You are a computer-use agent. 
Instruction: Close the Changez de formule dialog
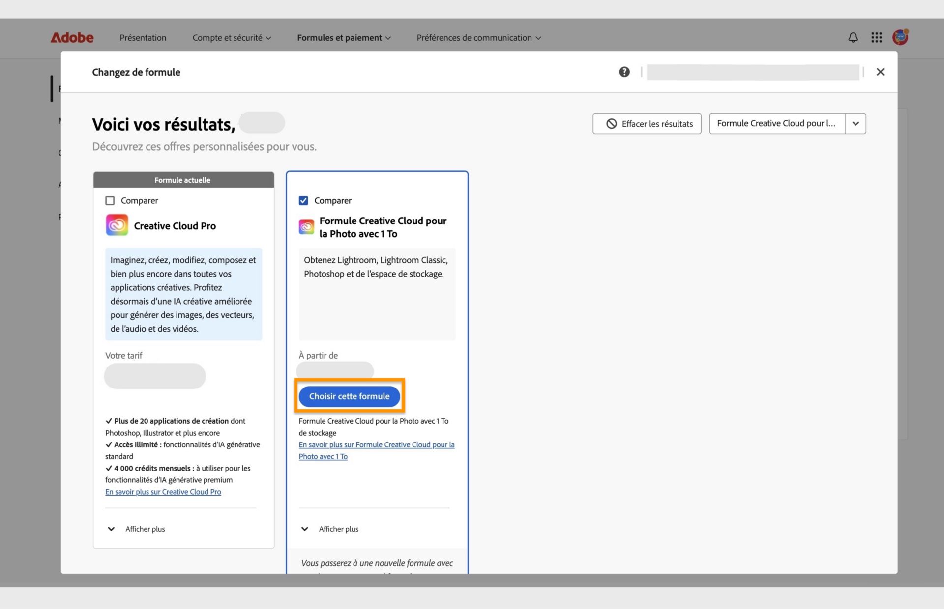[880, 72]
